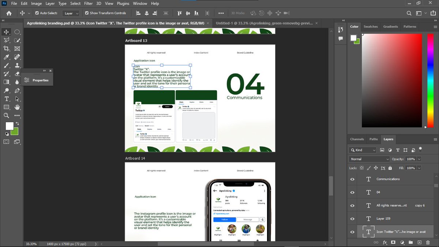The height and width of the screenshot is (247, 439).
Task: Hide the 04 text layer
Action: point(352,192)
